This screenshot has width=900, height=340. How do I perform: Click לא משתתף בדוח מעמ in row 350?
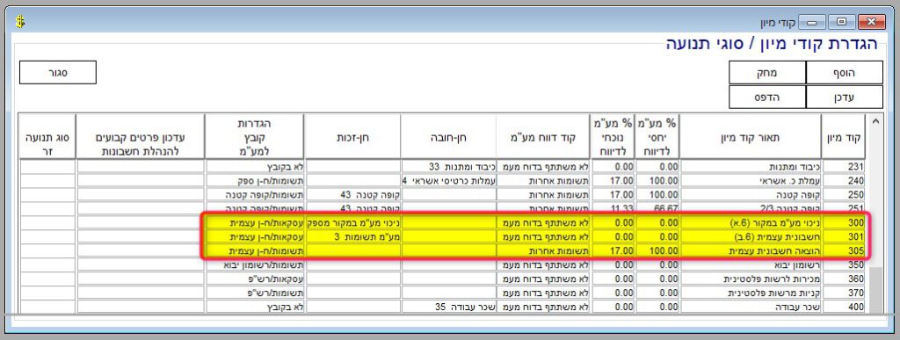coord(543,264)
